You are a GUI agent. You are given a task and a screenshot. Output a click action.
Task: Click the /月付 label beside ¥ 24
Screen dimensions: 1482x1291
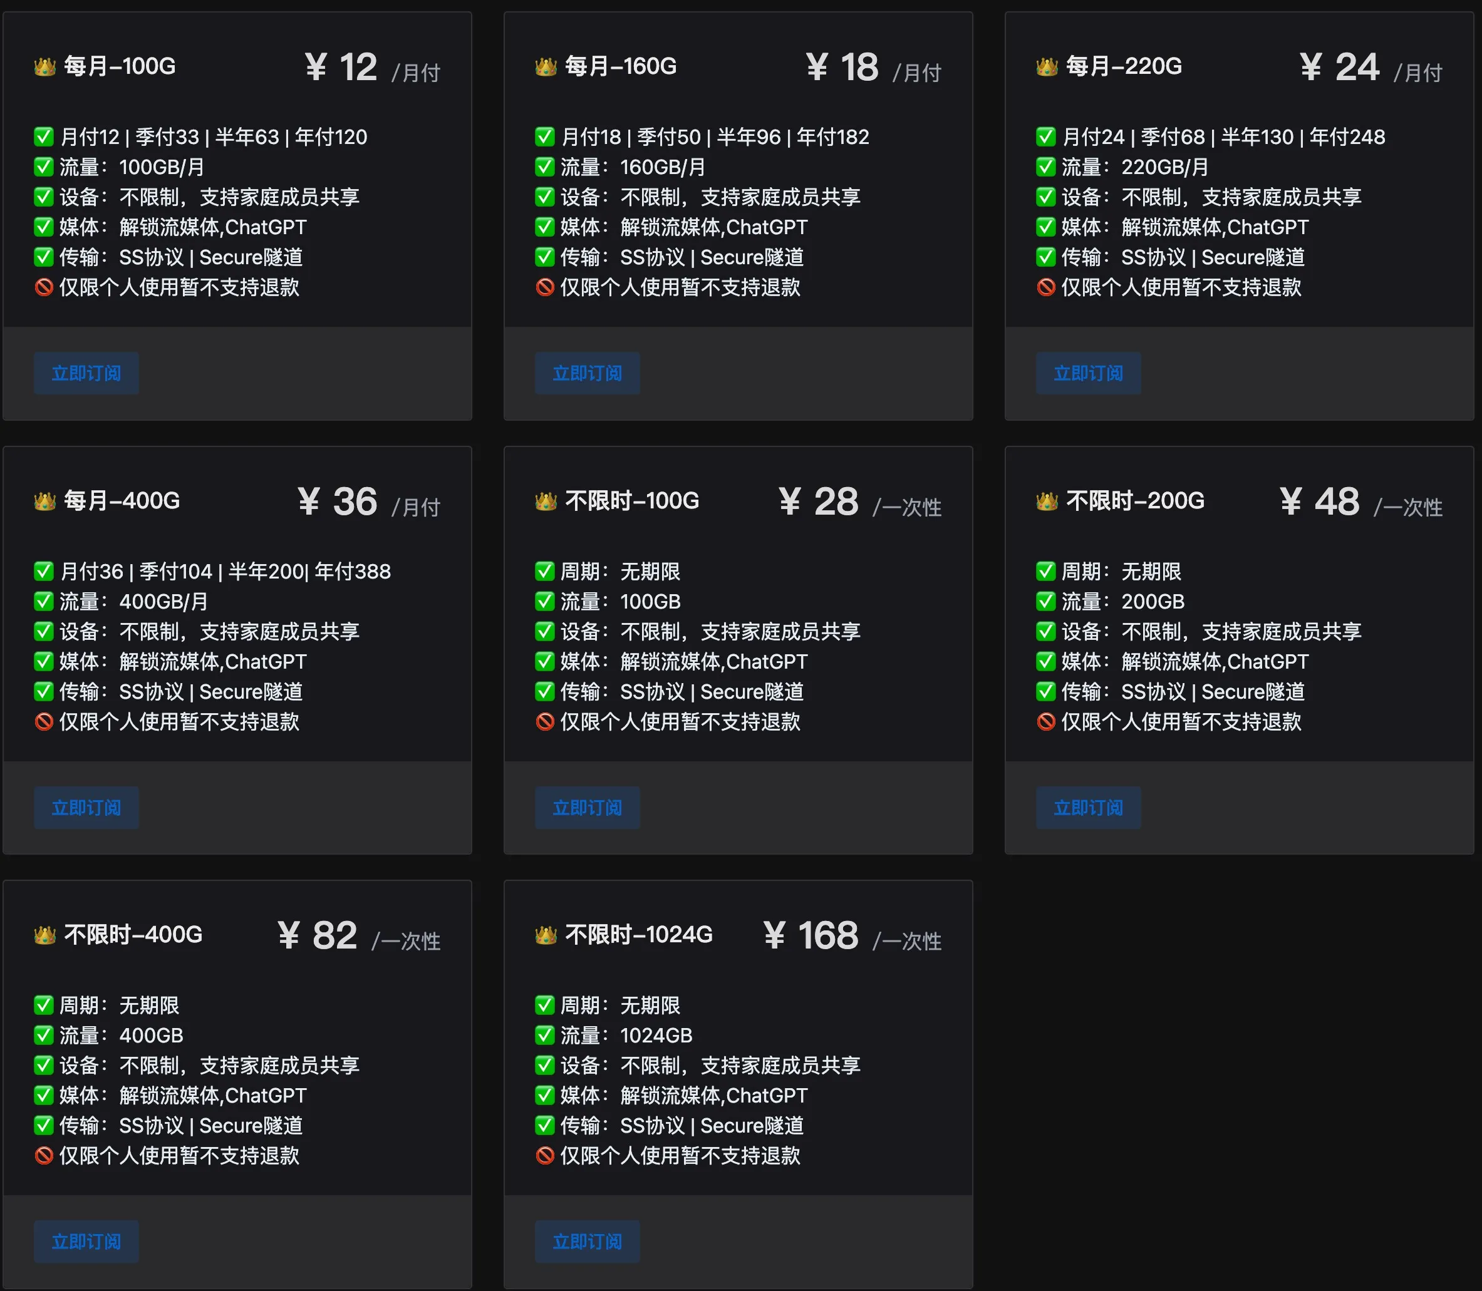(1417, 73)
